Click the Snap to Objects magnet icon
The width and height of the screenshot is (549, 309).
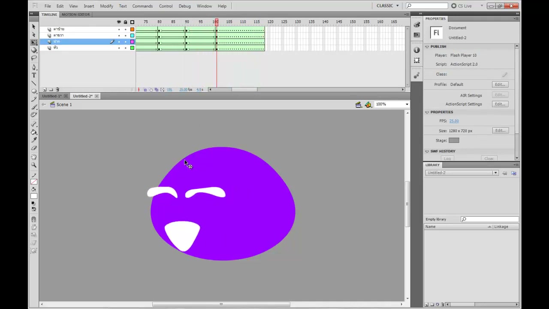click(34, 219)
